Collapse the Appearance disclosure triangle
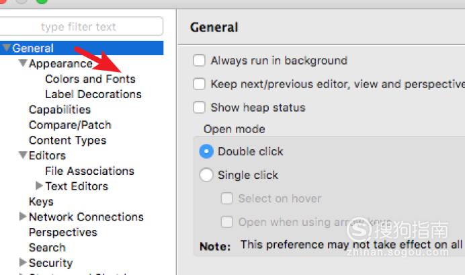 click(x=23, y=63)
